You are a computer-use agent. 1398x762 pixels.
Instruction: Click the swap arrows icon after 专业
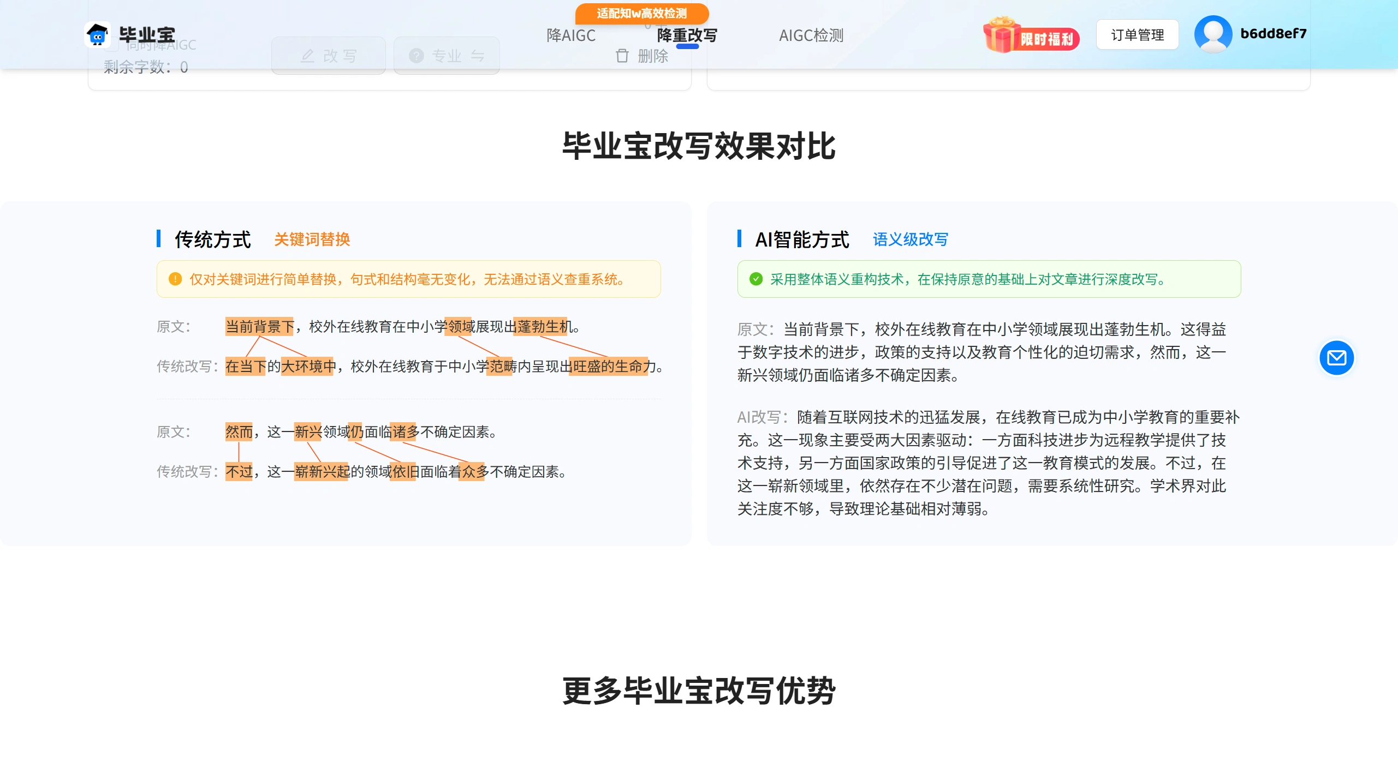pos(478,56)
